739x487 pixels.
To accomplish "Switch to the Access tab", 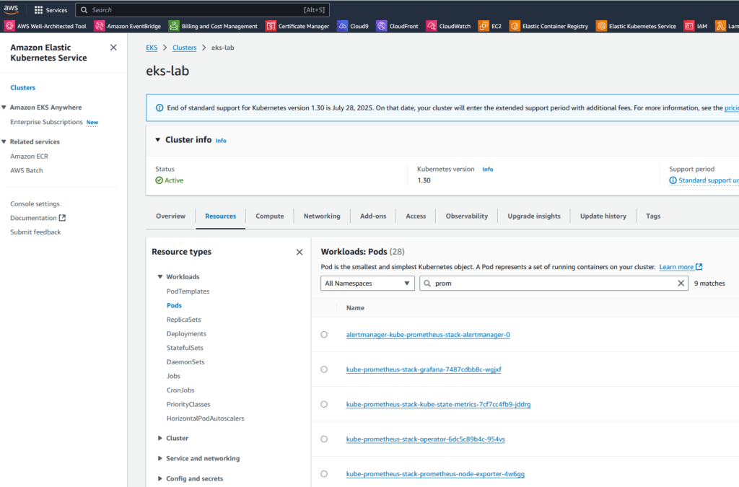I will tap(416, 216).
